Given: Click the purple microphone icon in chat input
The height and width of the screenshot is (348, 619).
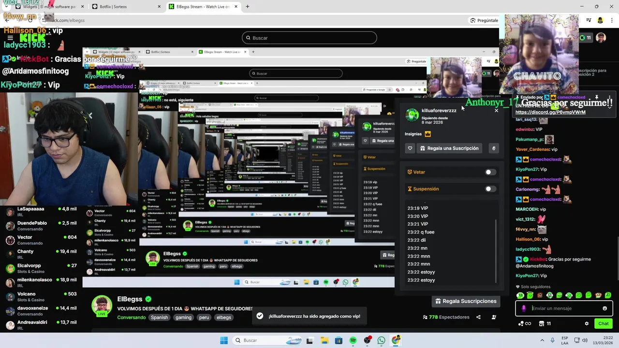Looking at the screenshot, I should (524, 308).
